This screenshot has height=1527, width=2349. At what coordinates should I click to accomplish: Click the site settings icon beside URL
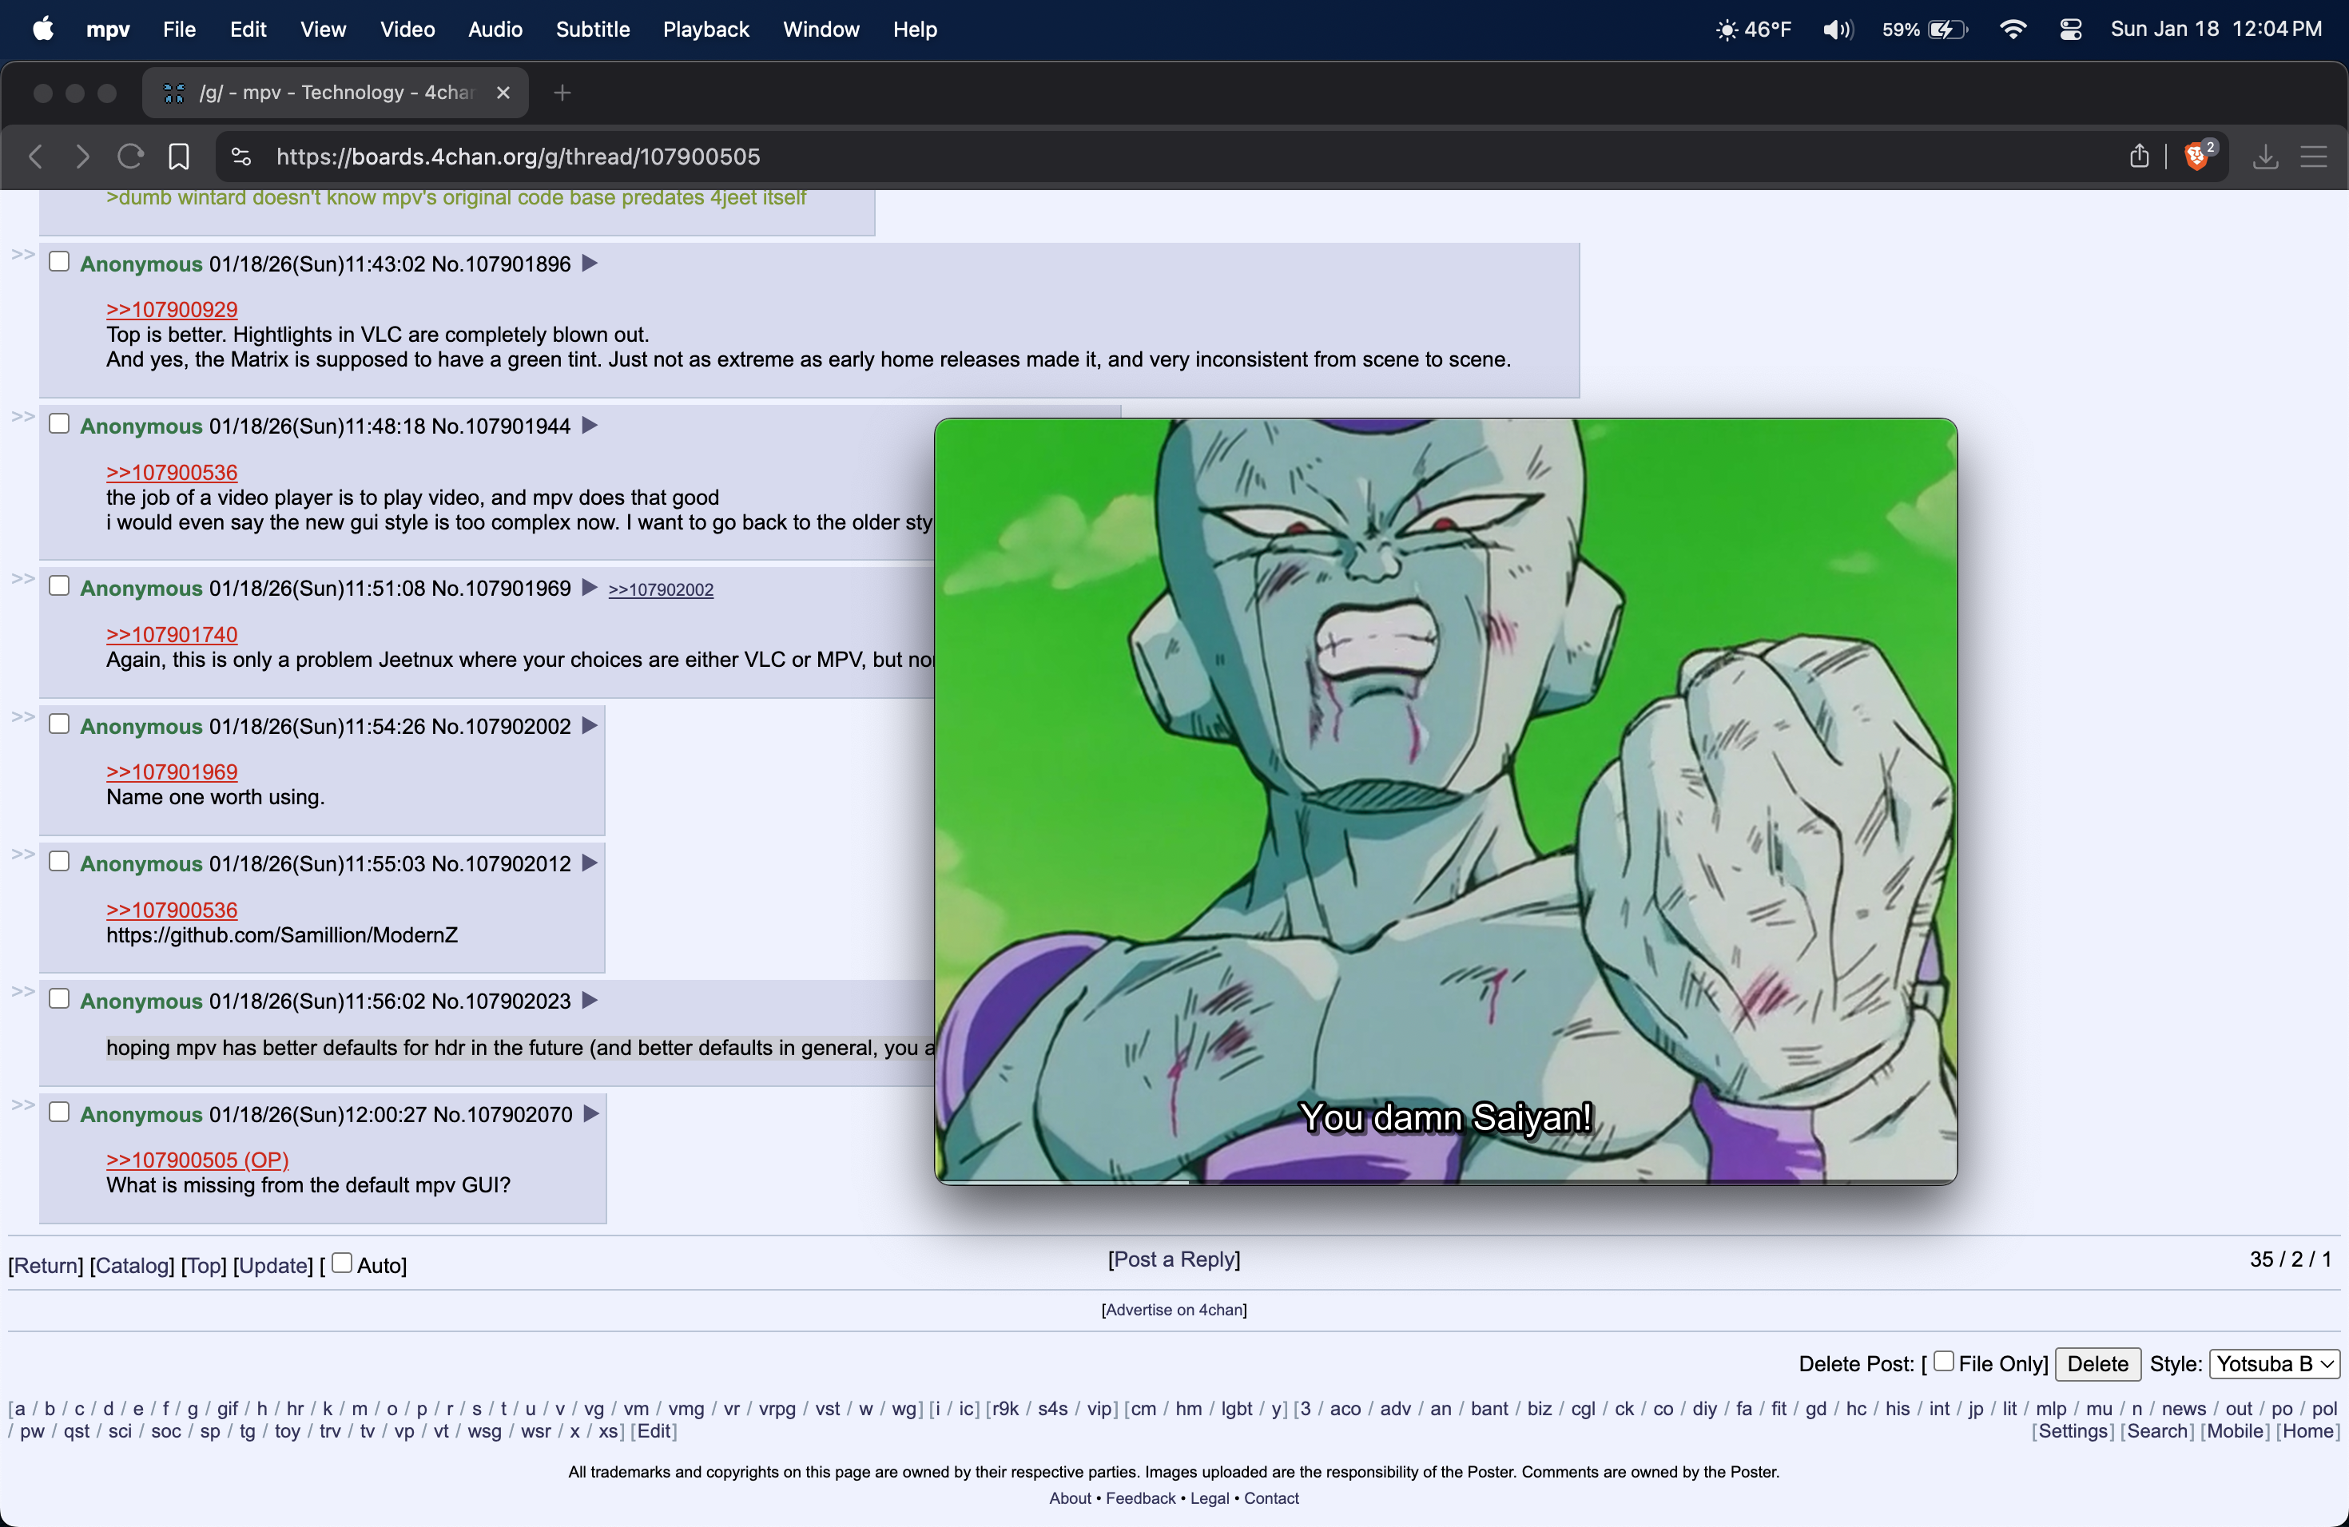click(242, 157)
